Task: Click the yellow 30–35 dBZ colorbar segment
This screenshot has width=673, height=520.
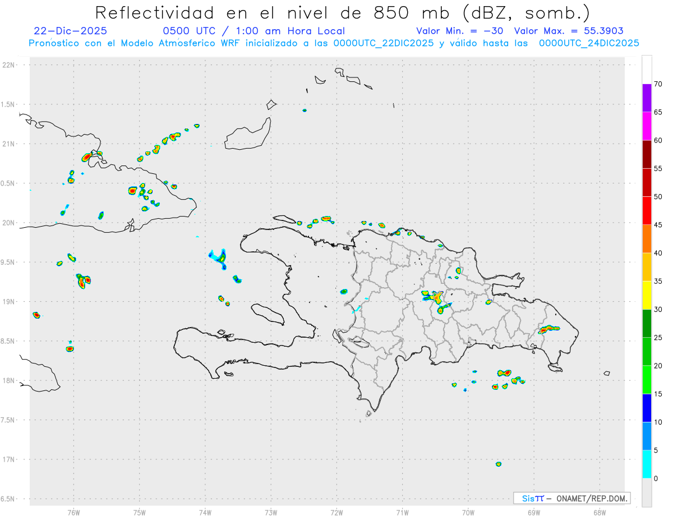Action: [x=647, y=295]
